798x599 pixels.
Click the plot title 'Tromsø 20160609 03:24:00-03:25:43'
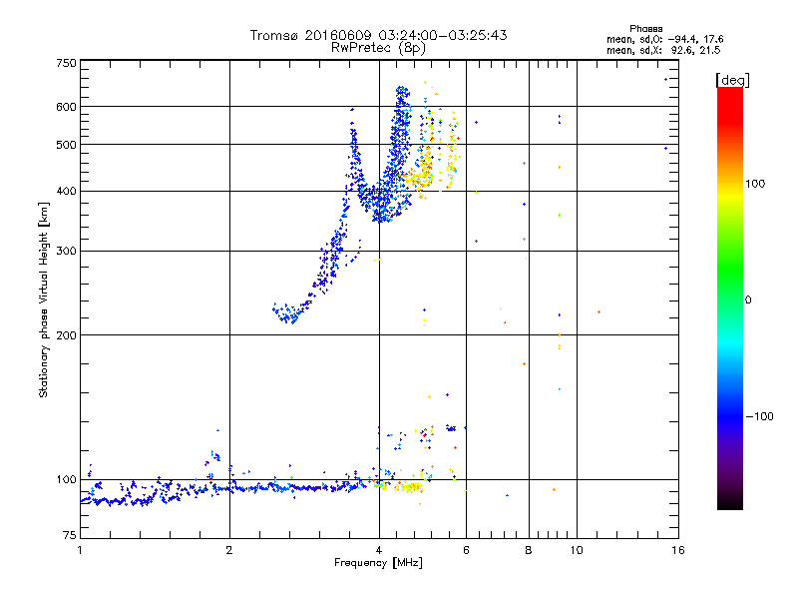378,35
